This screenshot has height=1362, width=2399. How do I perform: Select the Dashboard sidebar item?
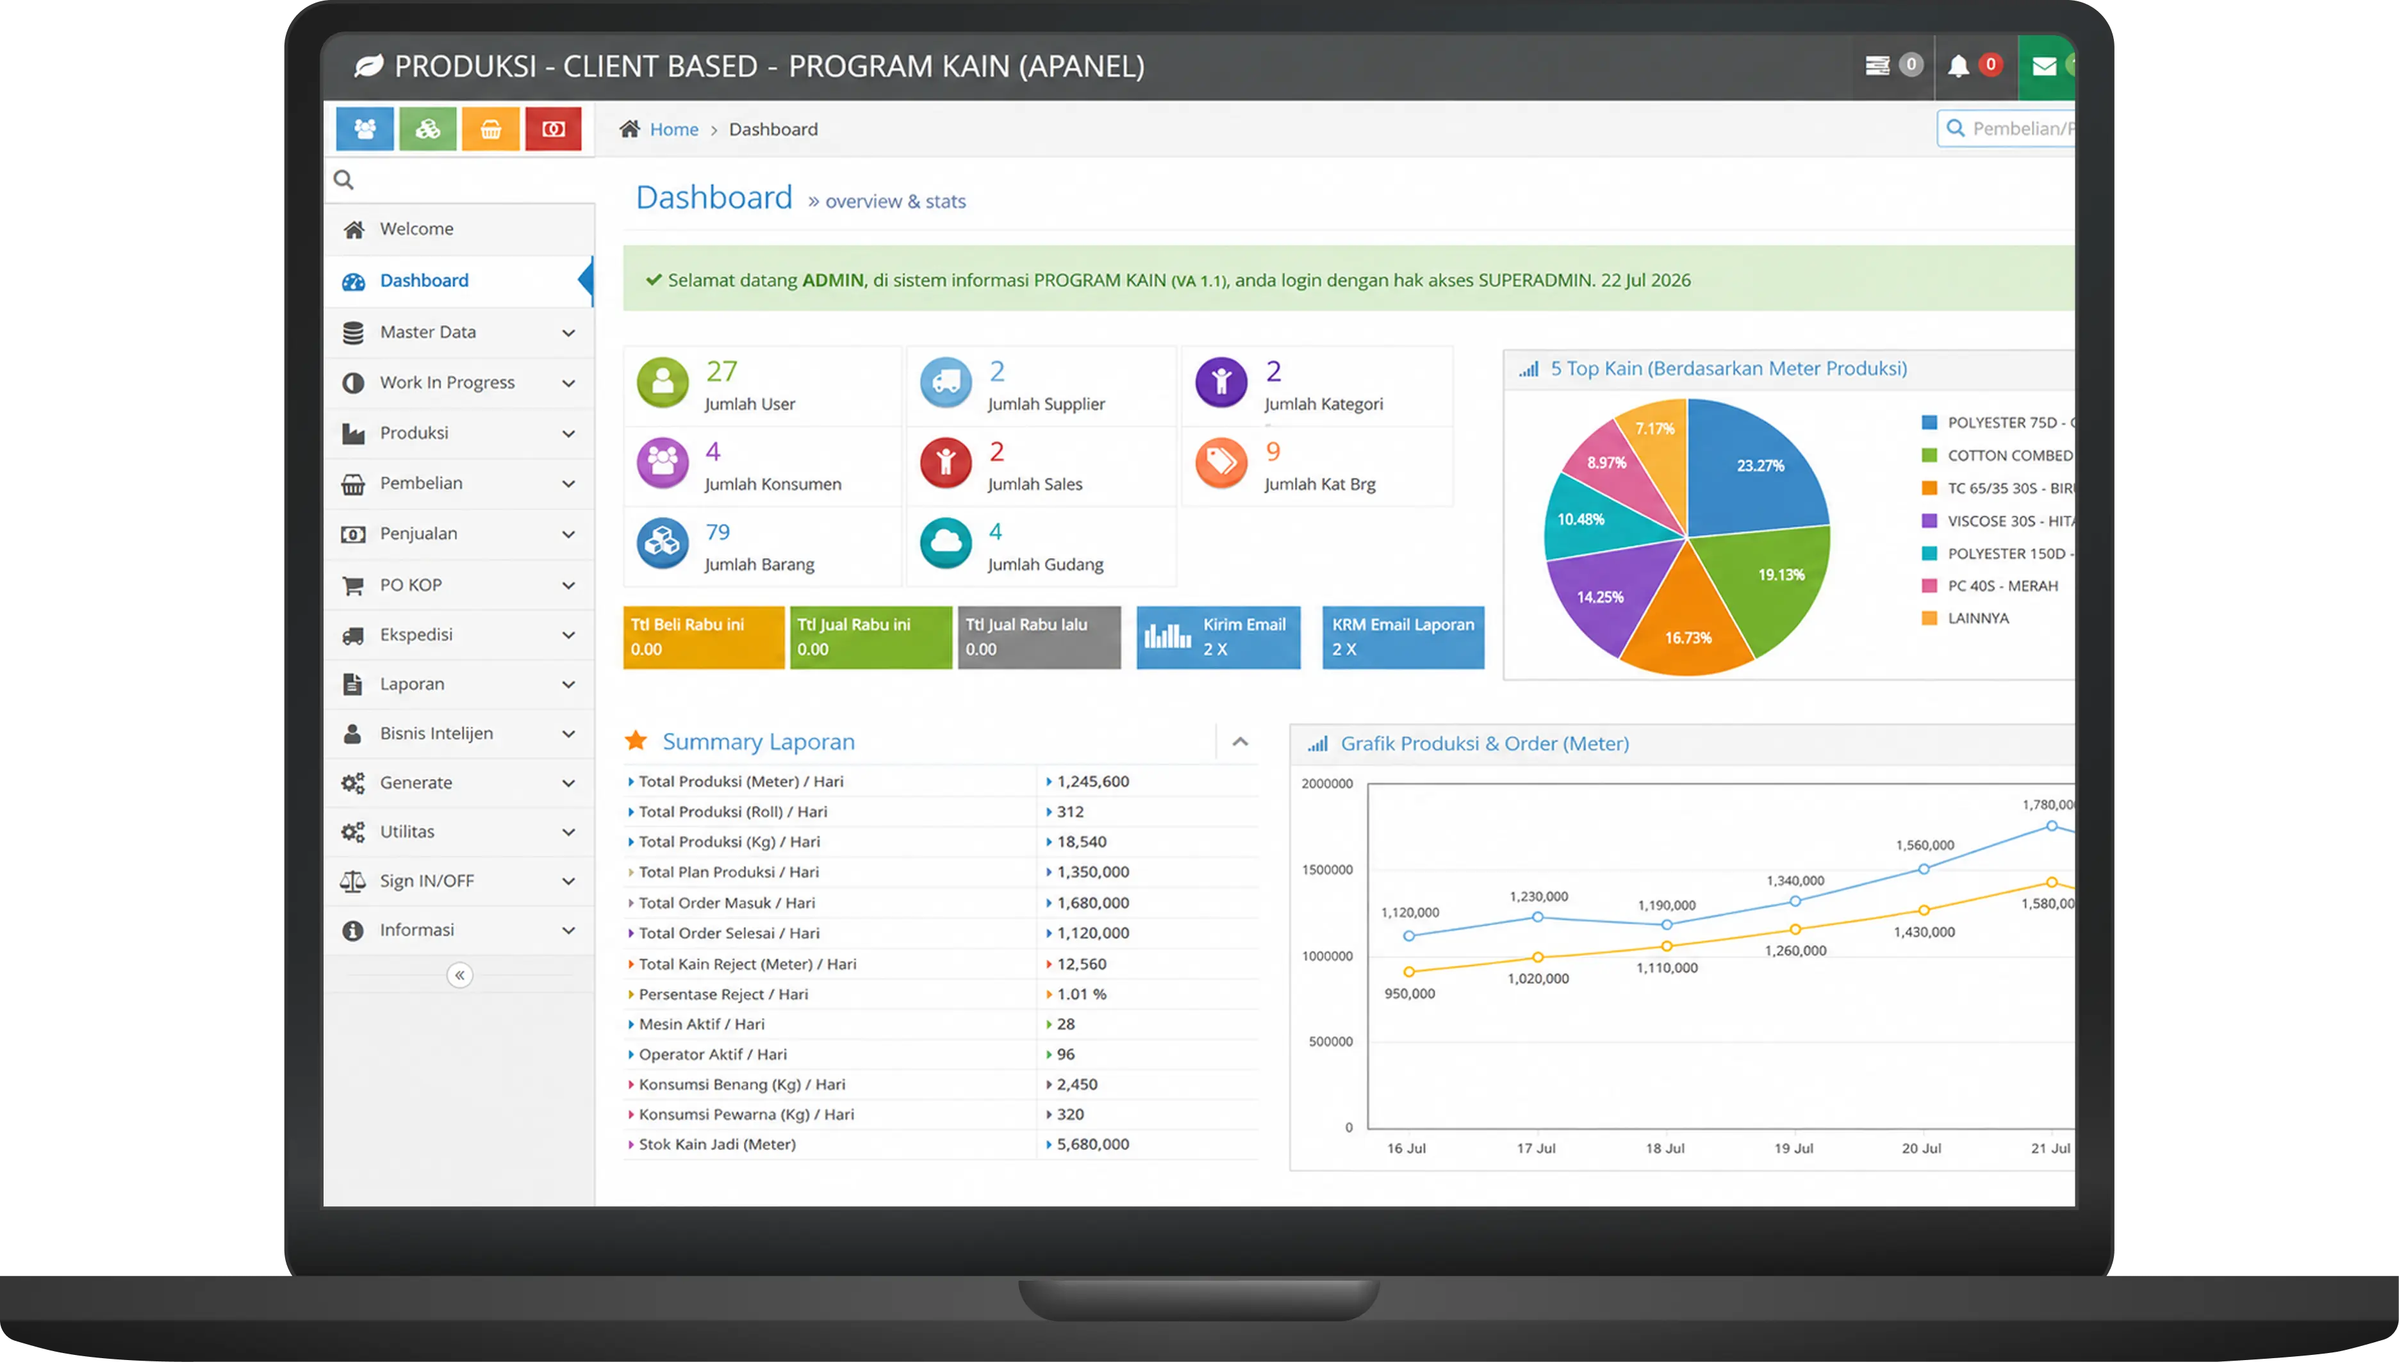(459, 281)
